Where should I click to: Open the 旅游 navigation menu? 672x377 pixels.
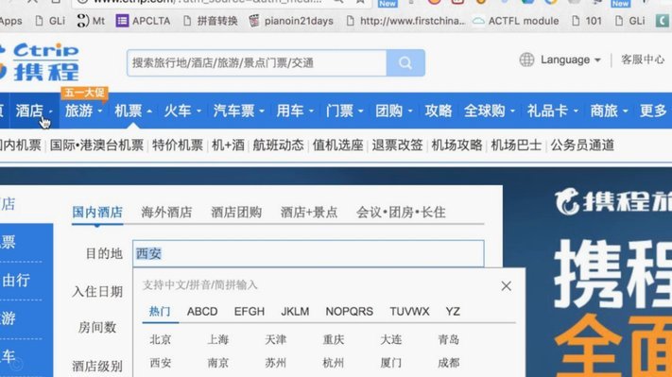(x=83, y=111)
